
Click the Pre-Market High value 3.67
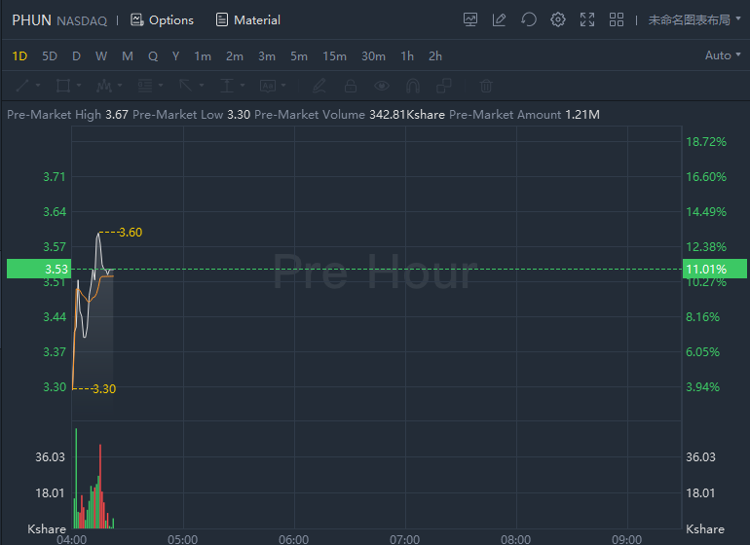pos(117,115)
